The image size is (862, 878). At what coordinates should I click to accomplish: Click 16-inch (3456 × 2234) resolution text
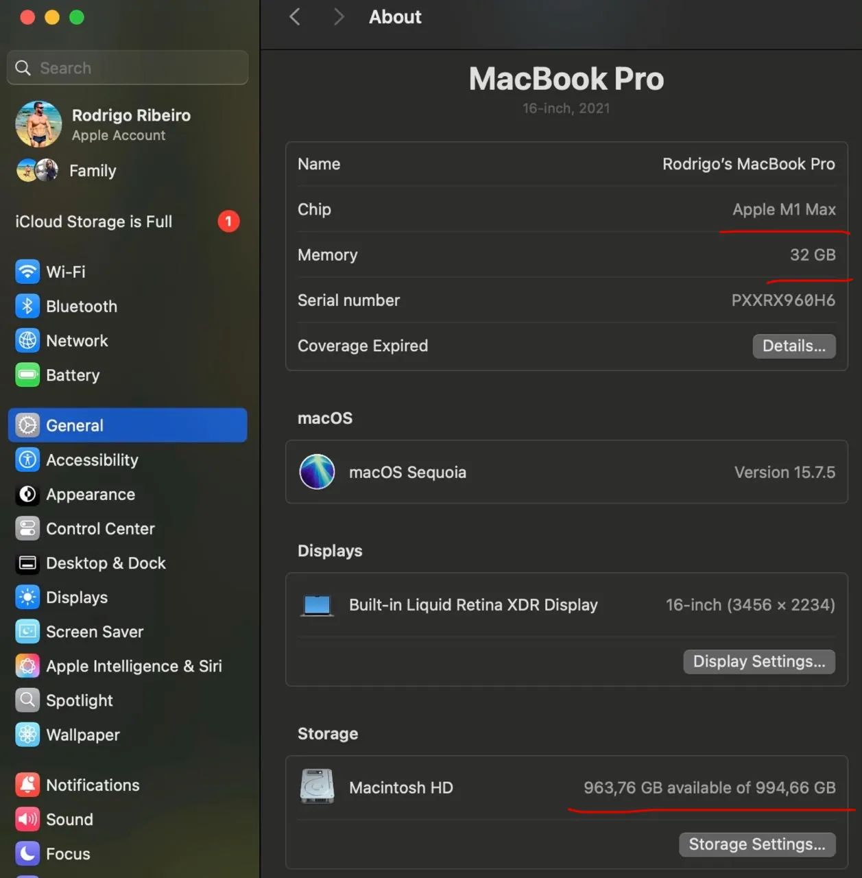750,604
